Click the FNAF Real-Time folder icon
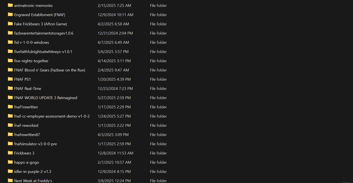The image size is (353, 183). (x=10, y=88)
